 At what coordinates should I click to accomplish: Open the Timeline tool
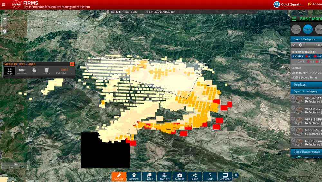(x=164, y=177)
